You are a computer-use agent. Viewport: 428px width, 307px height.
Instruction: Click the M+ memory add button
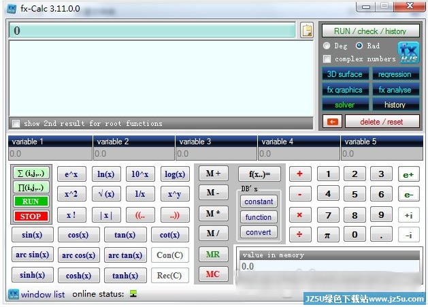tap(213, 173)
